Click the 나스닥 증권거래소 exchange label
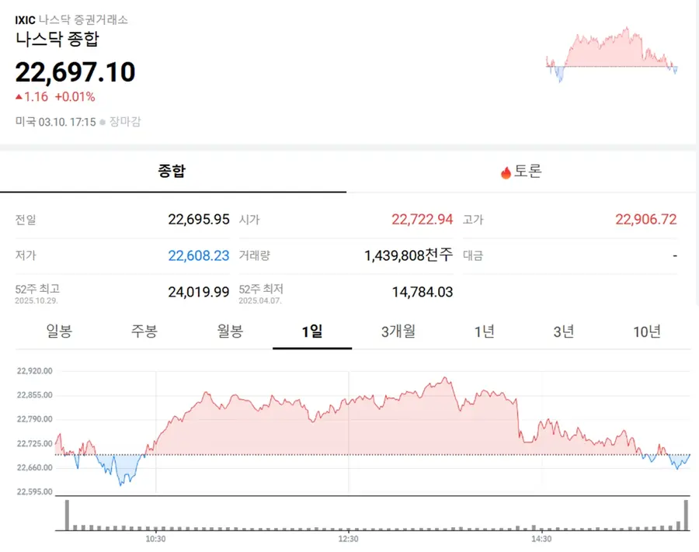 pyautogui.click(x=83, y=20)
